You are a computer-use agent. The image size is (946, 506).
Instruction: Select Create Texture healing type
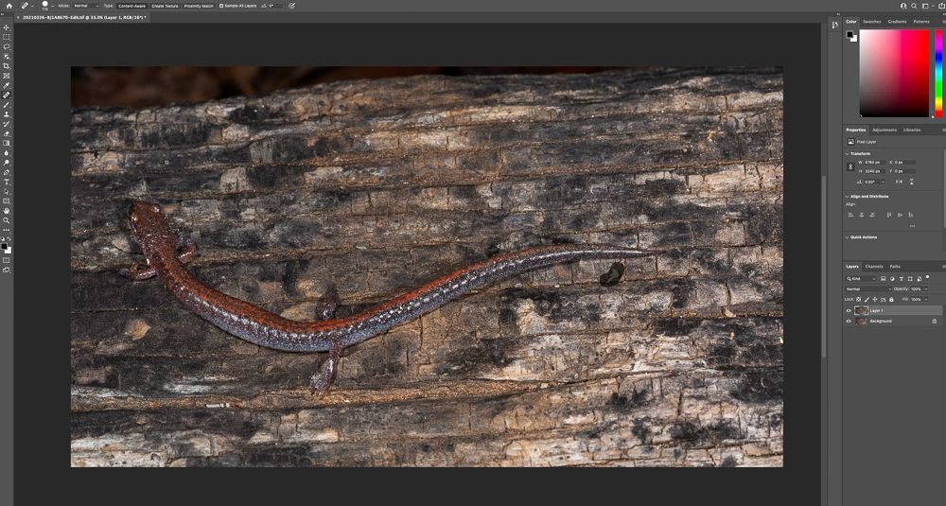[x=165, y=6]
